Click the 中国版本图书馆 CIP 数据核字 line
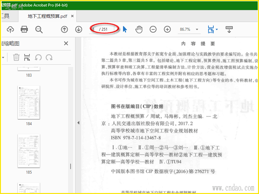Screen dimensions: 259x194 click(x=163, y=172)
